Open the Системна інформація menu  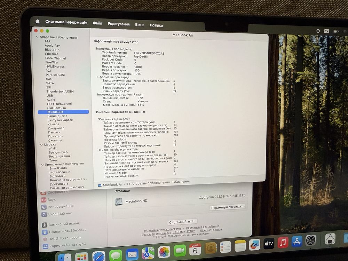66,22
